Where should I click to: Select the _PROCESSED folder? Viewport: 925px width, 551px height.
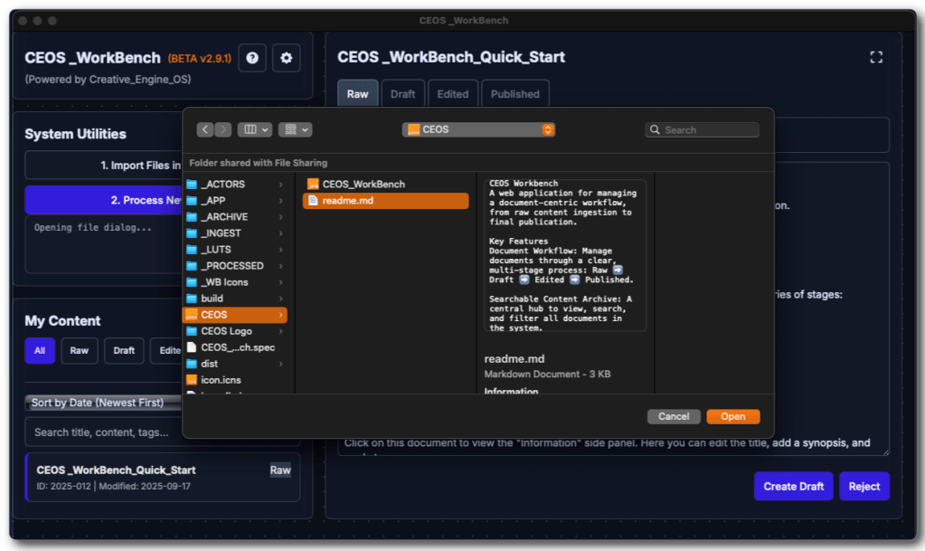(231, 266)
